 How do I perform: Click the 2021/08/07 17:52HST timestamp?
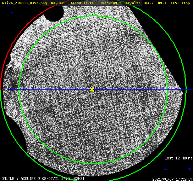[x=172, y=179]
